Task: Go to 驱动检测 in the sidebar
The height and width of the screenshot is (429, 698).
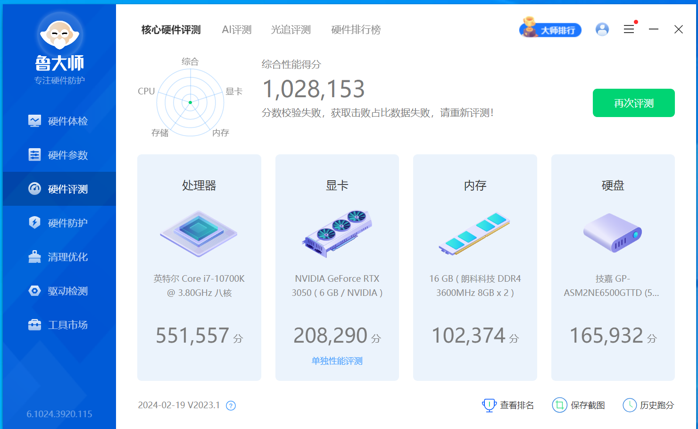Action: 59,291
